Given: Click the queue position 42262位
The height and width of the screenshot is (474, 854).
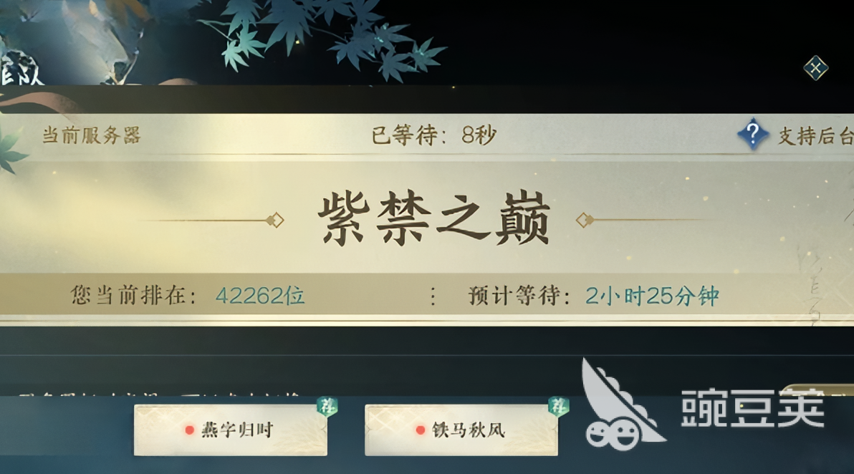Looking at the screenshot, I should pos(260,296).
